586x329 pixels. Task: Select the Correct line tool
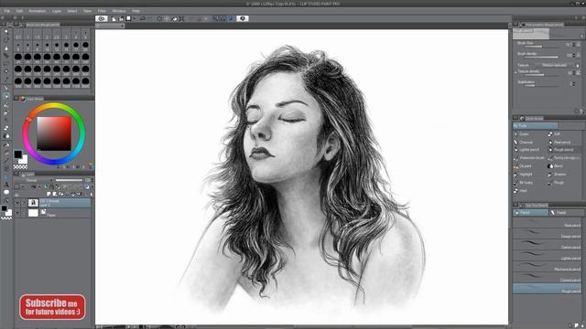point(6,200)
